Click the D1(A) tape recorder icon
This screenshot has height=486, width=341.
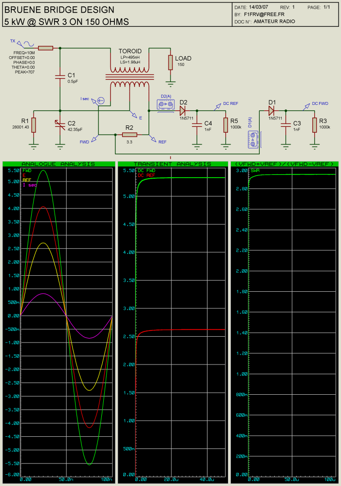coord(253,139)
